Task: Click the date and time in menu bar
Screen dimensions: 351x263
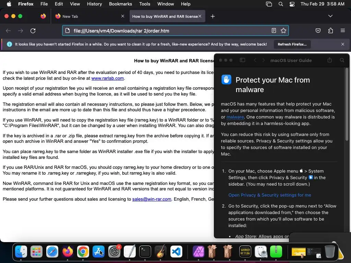Action: coord(322,4)
